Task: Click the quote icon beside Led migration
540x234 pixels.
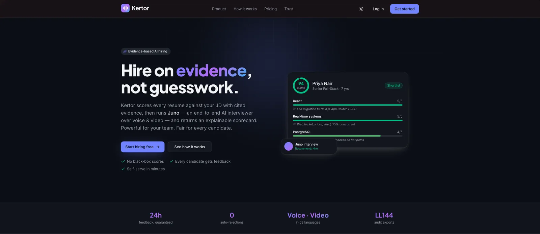Action: click(294, 109)
